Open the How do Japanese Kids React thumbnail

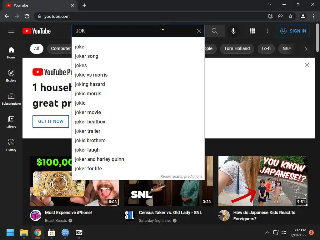pyautogui.click(x=263, y=181)
